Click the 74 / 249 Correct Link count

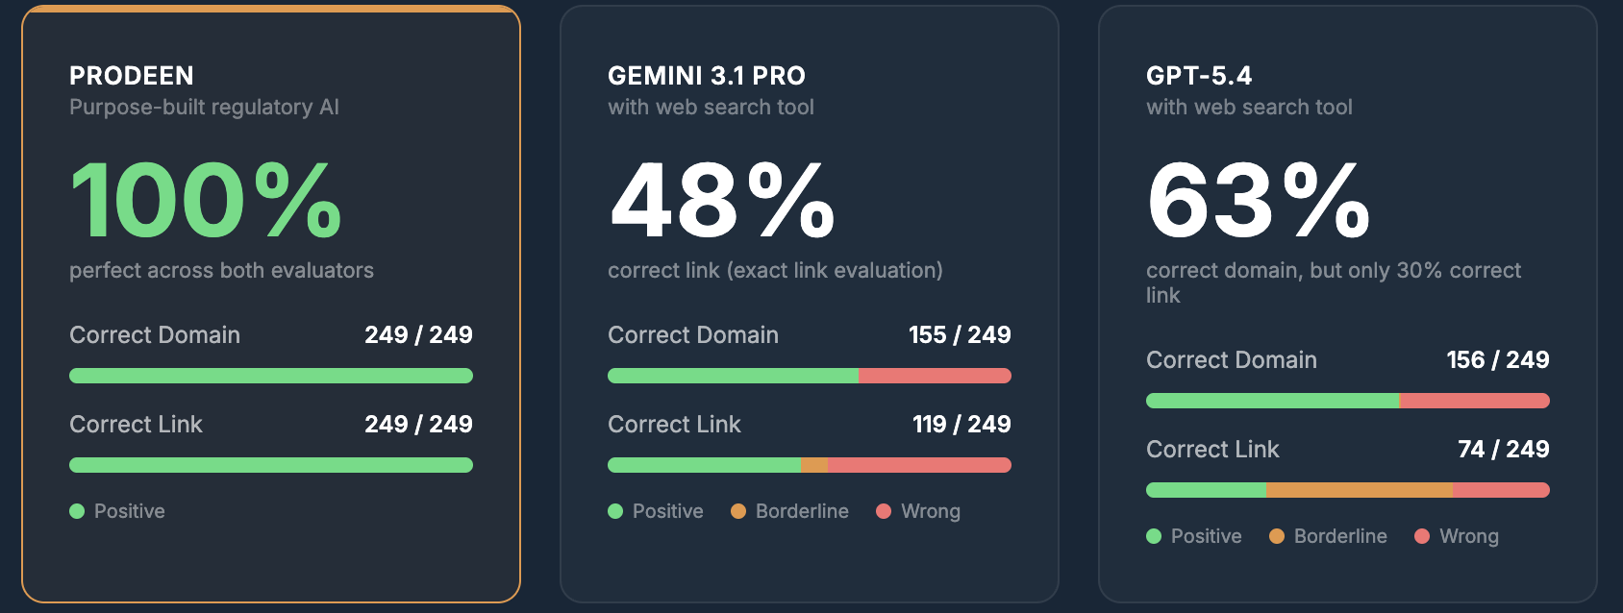[x=1503, y=449]
